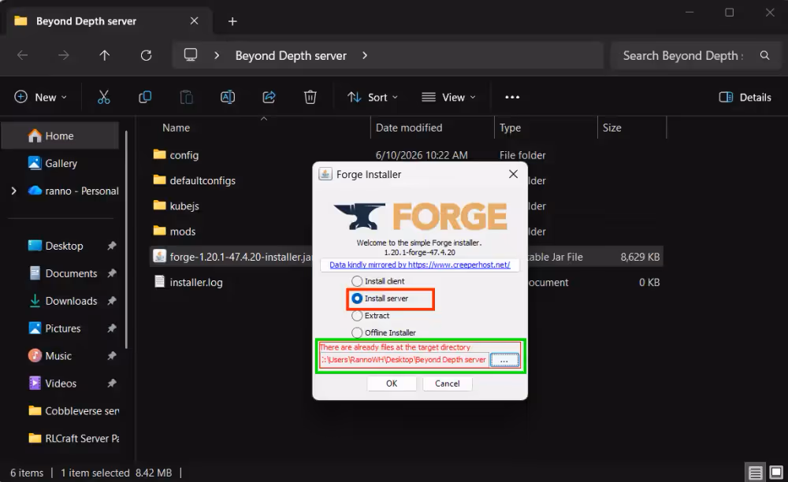This screenshot has width=788, height=482.
Task: Click the browse ... button for target directory
Action: (504, 360)
